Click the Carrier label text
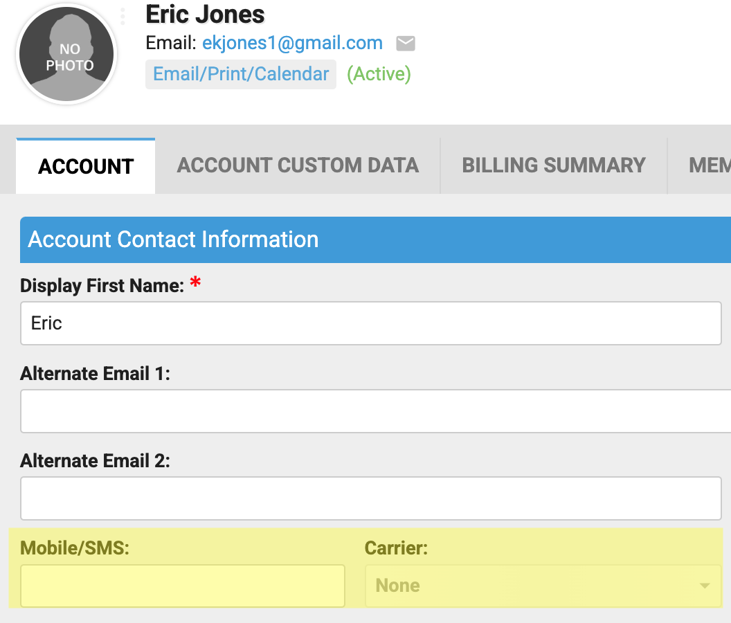This screenshot has width=731, height=623. [396, 548]
